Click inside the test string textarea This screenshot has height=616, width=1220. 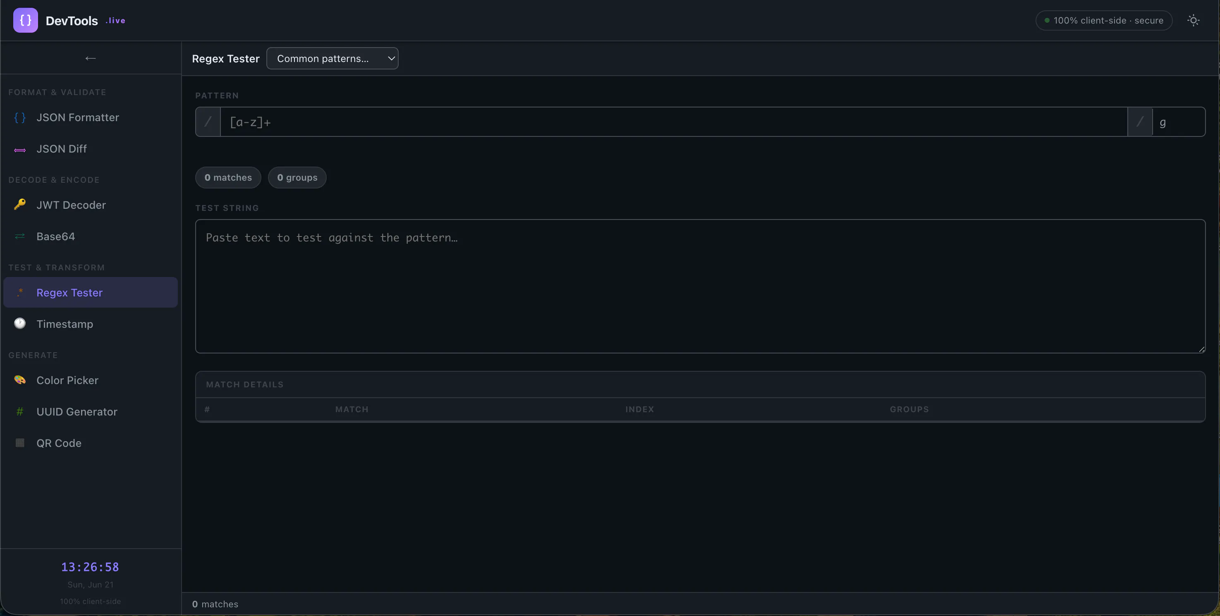[x=700, y=286]
